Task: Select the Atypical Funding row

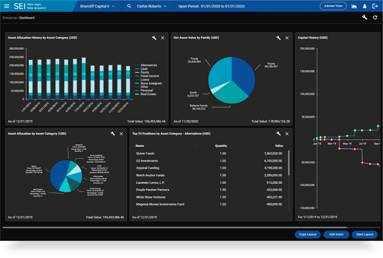Action: click(209, 168)
